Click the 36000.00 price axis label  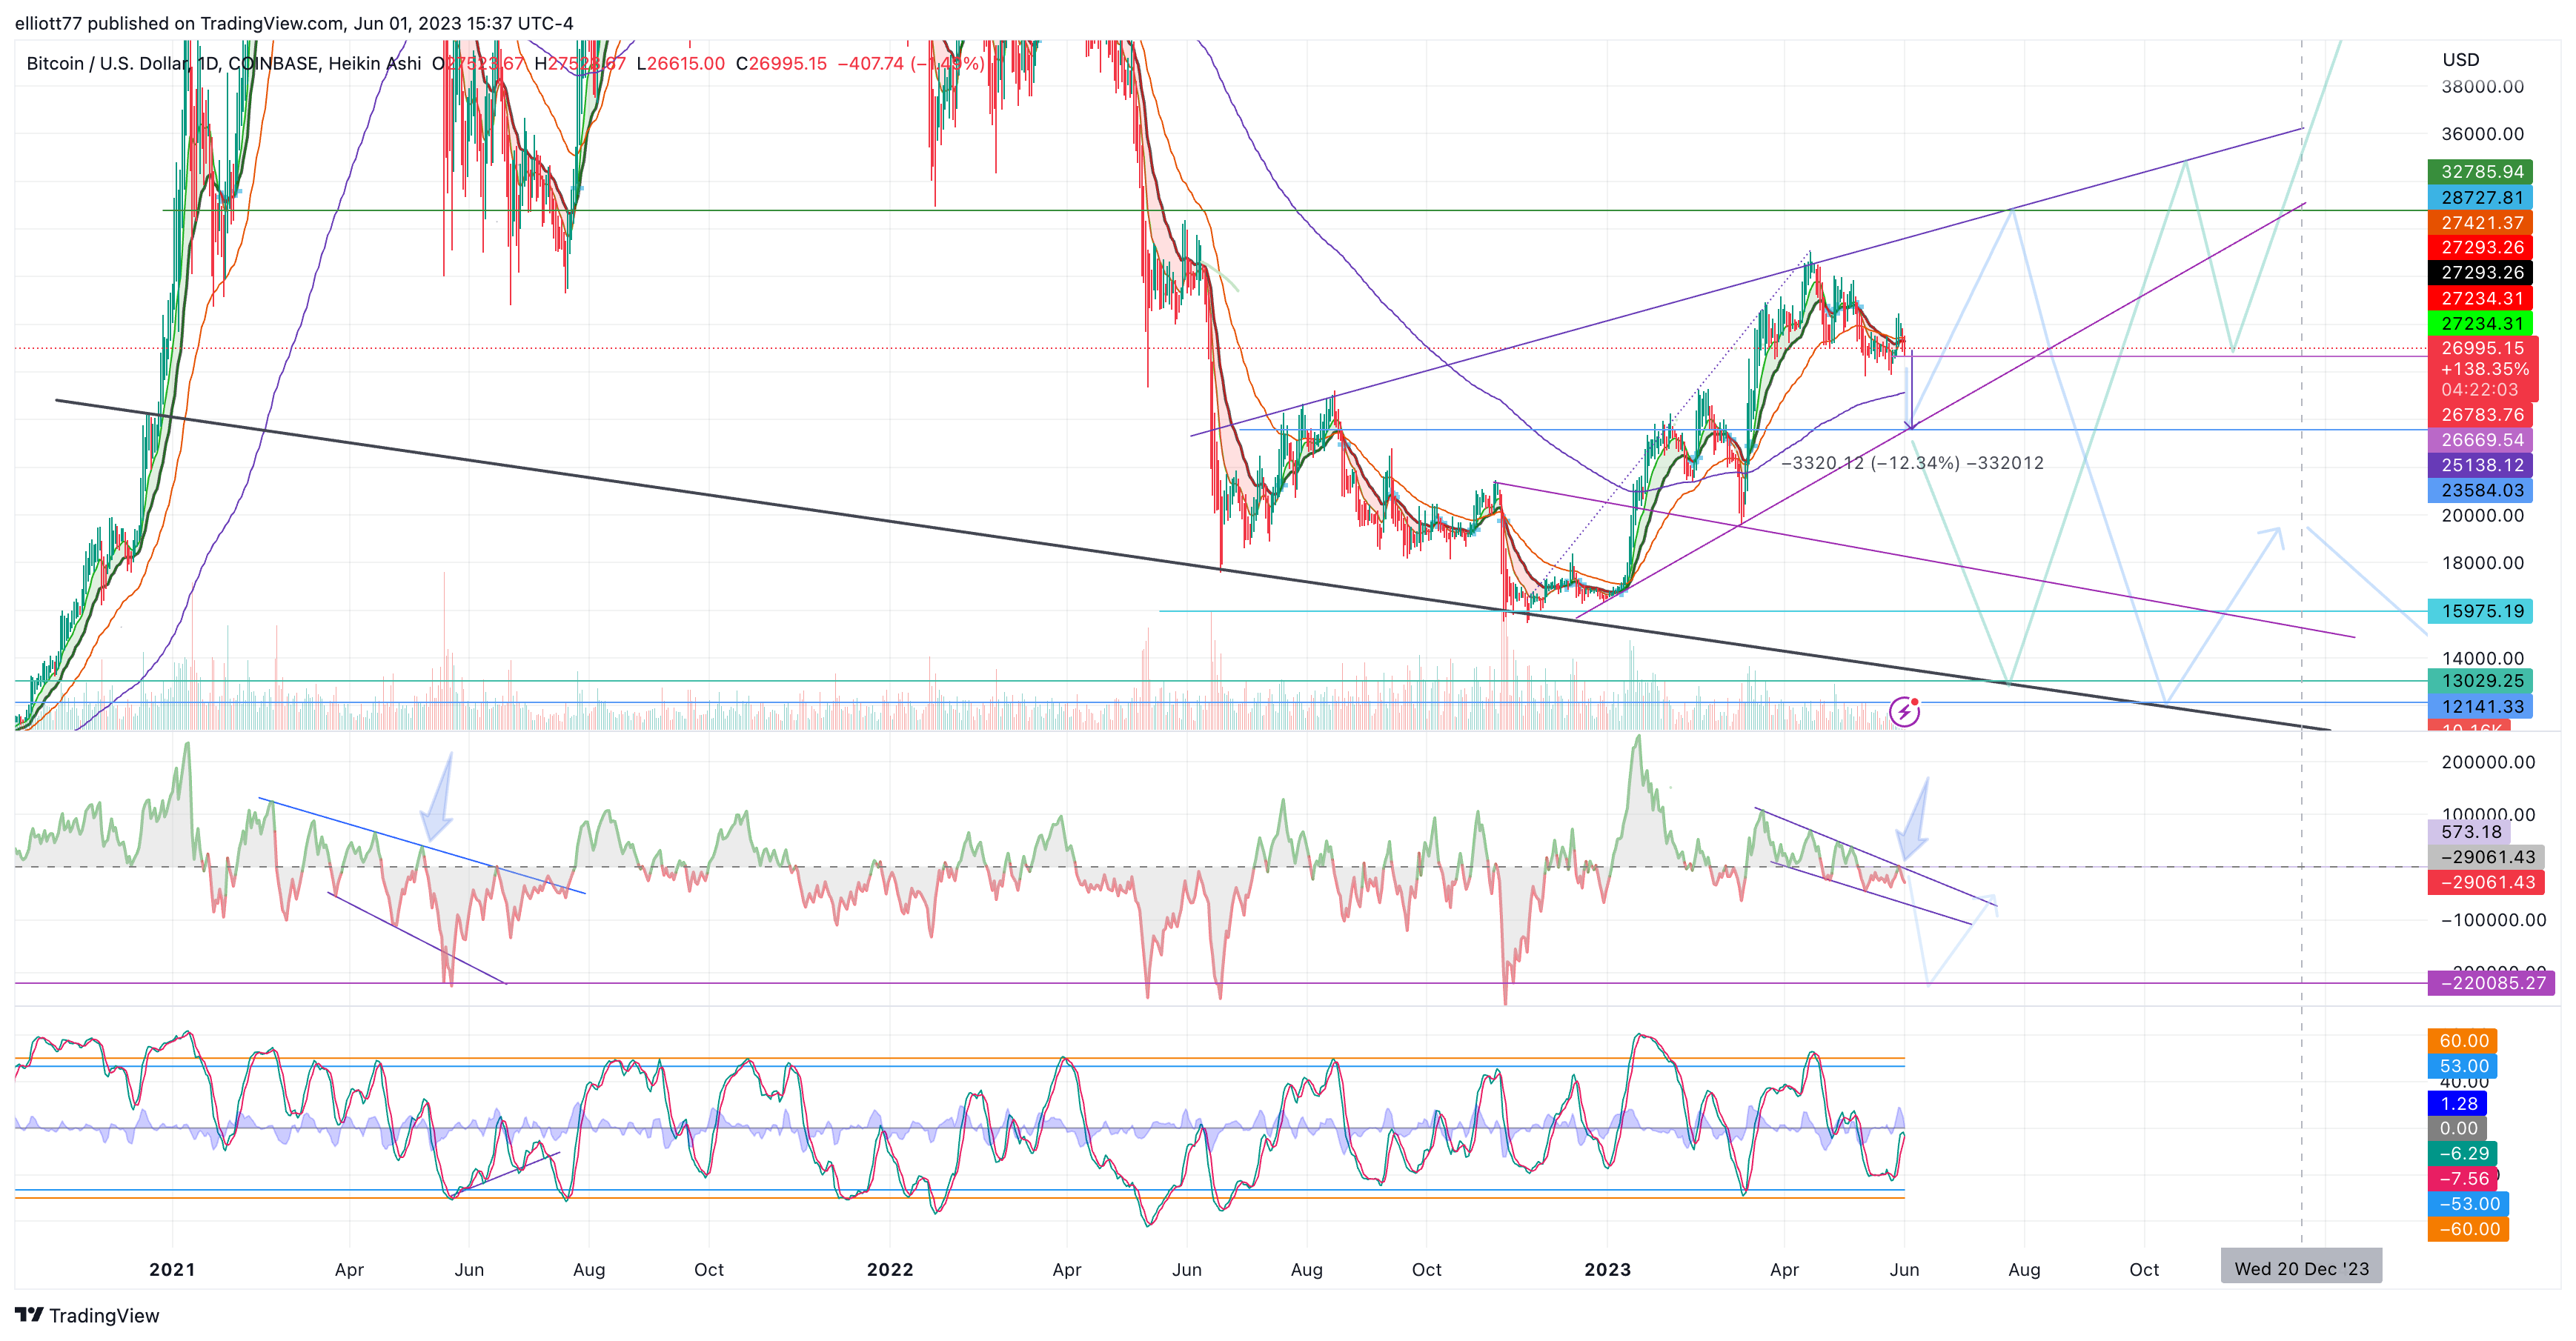coord(2482,134)
